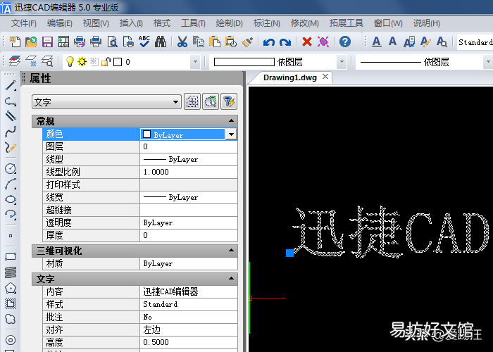
Task: Open the 文件(F) menu
Action: (23, 23)
